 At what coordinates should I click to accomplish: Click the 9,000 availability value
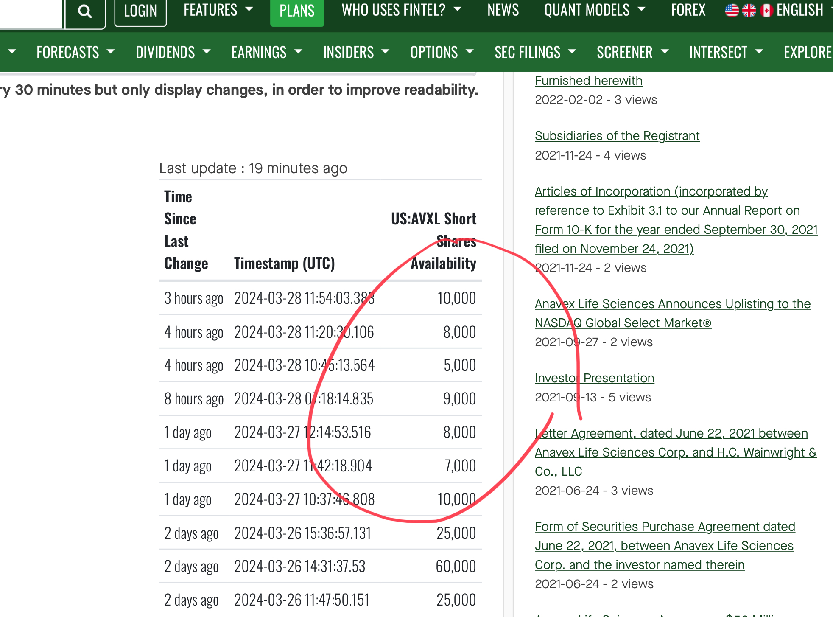click(x=460, y=398)
